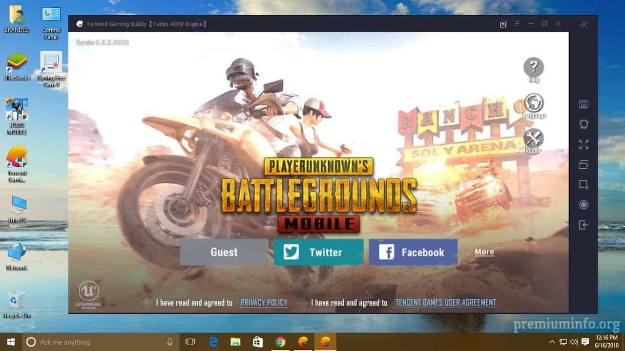Log in as Guest
The height and width of the screenshot is (351, 625).
click(x=224, y=252)
